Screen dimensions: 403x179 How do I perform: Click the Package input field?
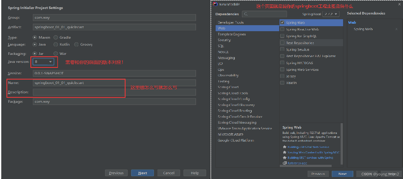114,101
